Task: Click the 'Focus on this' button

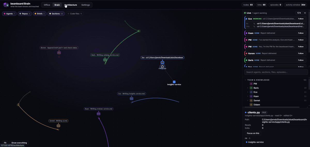Action: pos(253,133)
